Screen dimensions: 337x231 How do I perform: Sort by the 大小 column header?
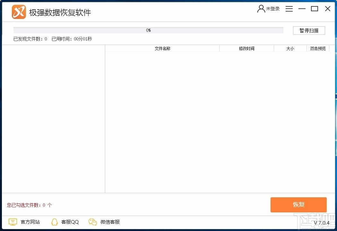pos(290,48)
